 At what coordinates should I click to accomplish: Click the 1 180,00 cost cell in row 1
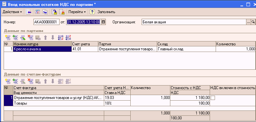pyautogui.click(x=190, y=98)
